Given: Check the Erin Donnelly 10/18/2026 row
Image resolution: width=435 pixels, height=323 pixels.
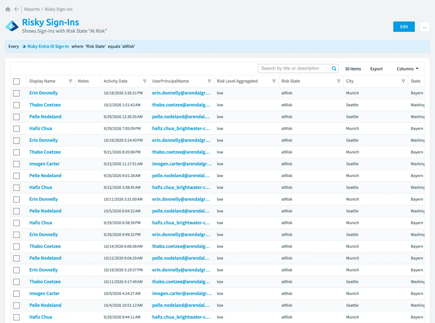Looking at the screenshot, I should pyautogui.click(x=17, y=93).
